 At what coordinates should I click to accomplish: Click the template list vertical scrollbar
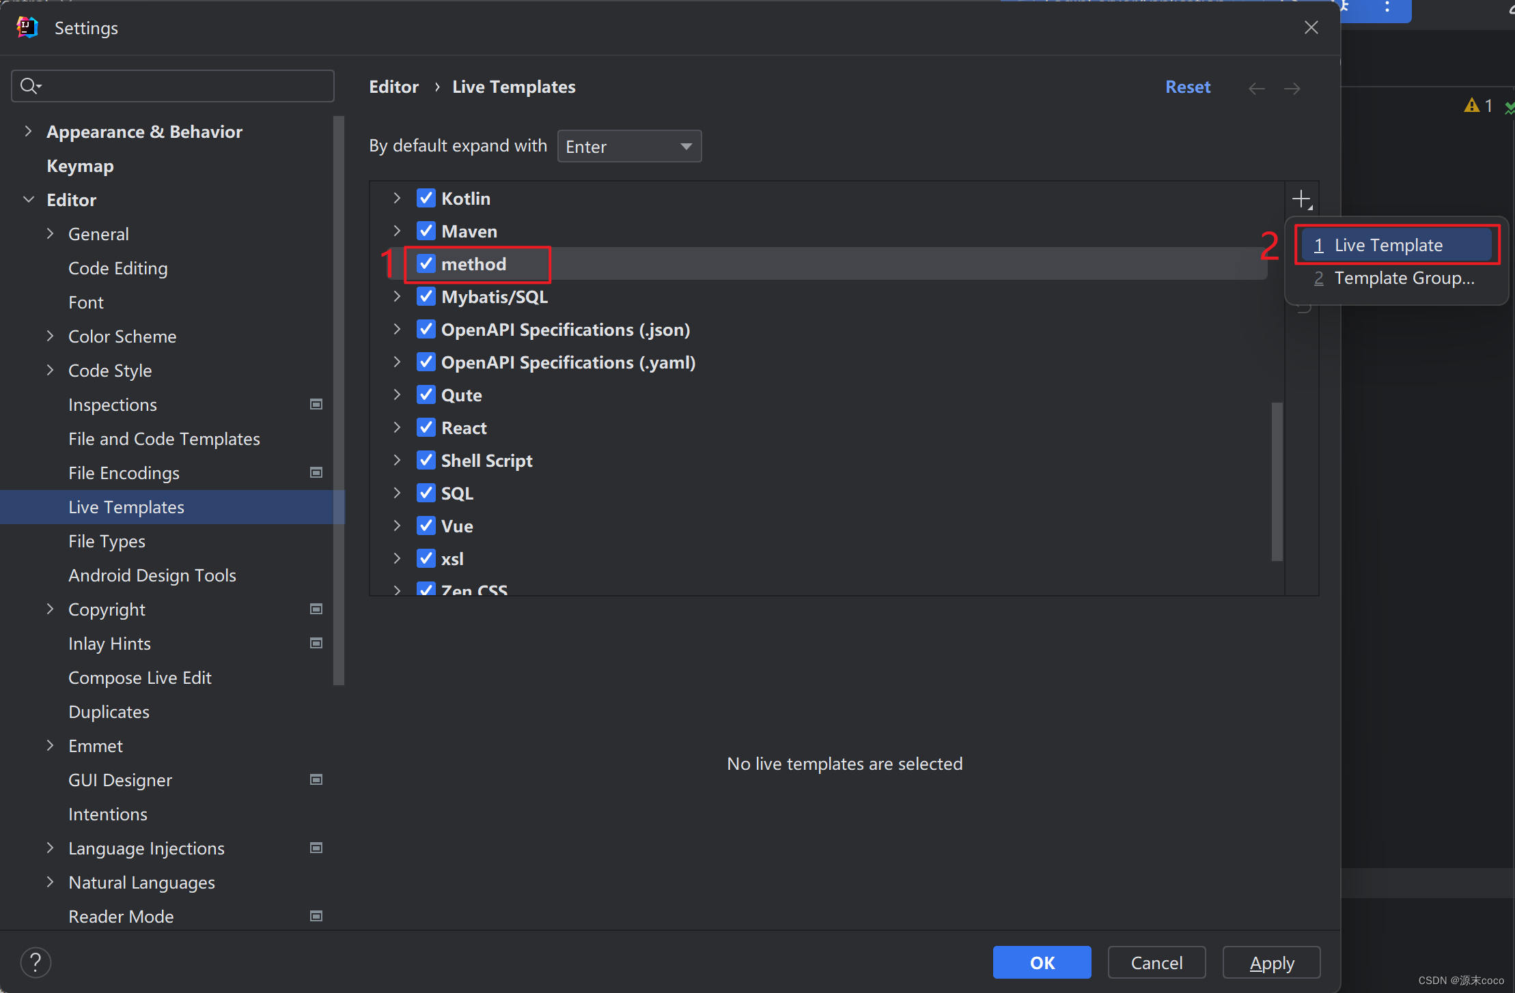coord(1276,481)
